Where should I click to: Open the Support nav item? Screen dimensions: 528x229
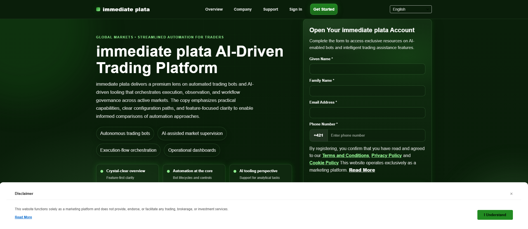(270, 9)
